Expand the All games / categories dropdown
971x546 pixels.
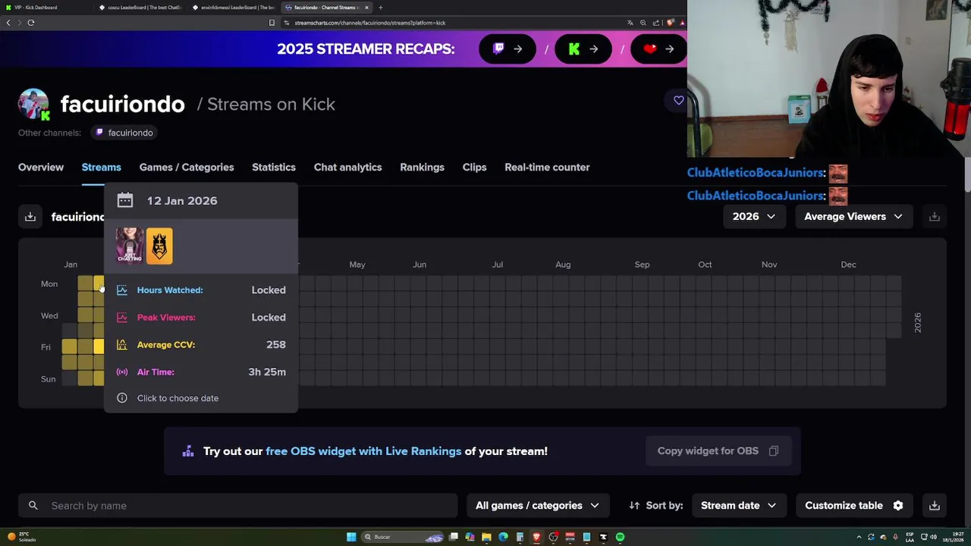(x=537, y=505)
